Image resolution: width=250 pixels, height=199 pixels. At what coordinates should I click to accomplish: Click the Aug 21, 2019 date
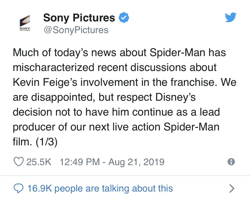point(136,162)
